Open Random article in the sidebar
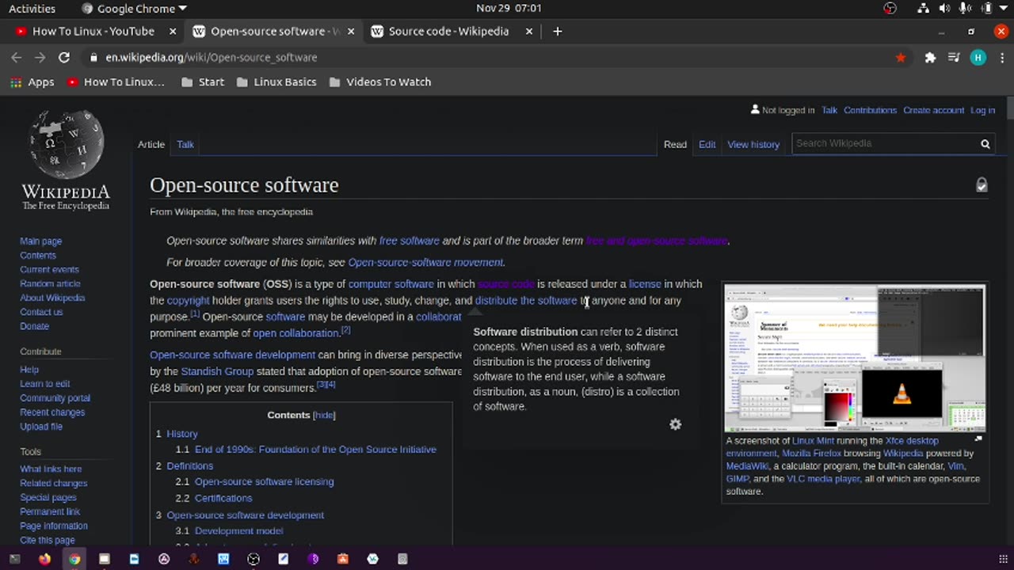Viewport: 1014px width, 570px height. (50, 283)
